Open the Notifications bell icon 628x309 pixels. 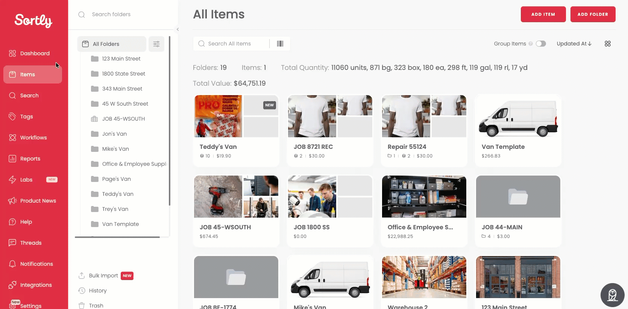pyautogui.click(x=12, y=264)
